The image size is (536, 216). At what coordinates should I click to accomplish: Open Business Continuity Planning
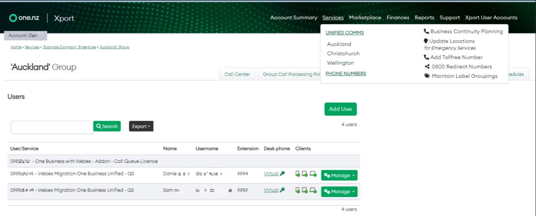point(466,31)
